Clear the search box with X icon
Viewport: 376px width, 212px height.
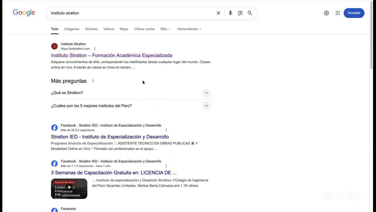218,13
